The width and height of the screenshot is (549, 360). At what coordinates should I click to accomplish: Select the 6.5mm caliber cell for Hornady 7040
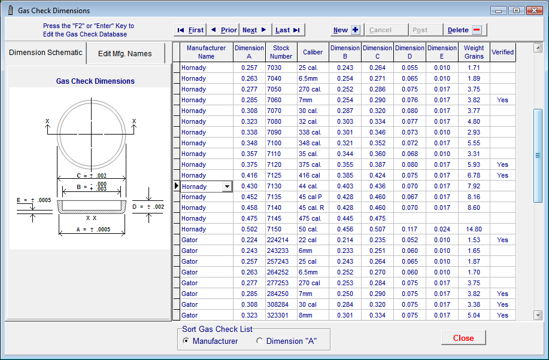click(x=313, y=78)
